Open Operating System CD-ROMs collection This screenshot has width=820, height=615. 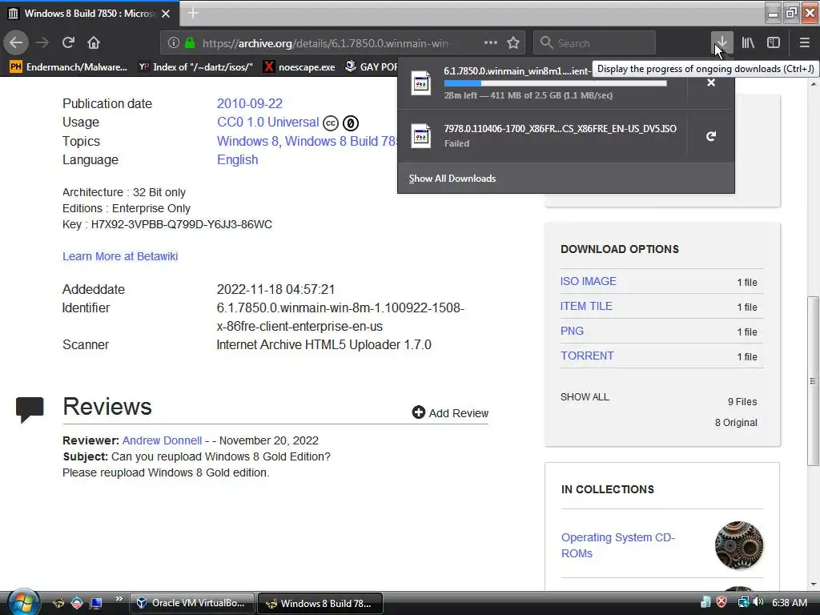coord(618,545)
